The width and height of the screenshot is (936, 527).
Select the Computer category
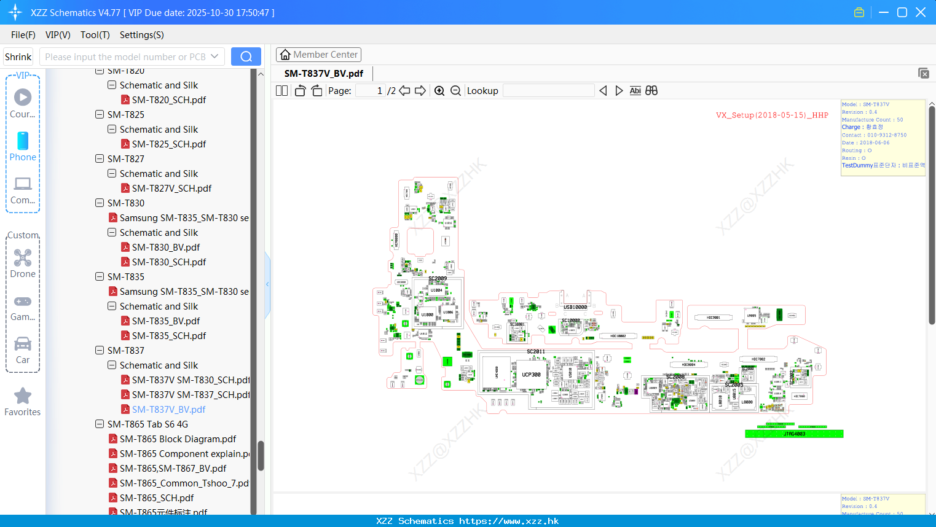[x=23, y=190]
